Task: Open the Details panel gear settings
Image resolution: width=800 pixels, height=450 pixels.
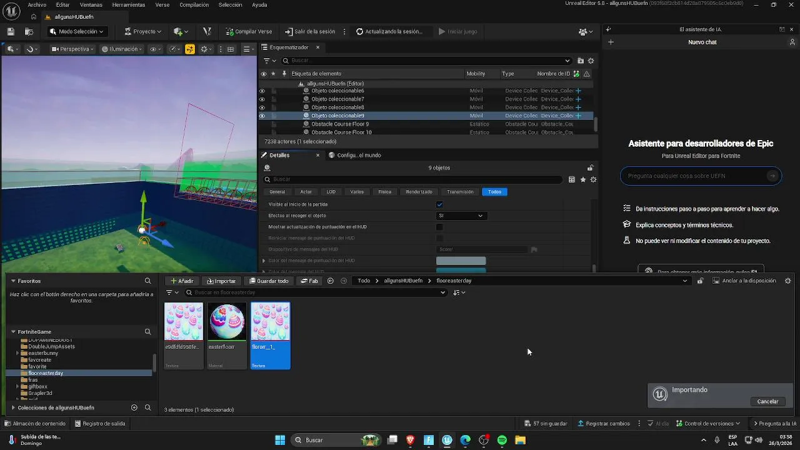Action: pos(593,179)
